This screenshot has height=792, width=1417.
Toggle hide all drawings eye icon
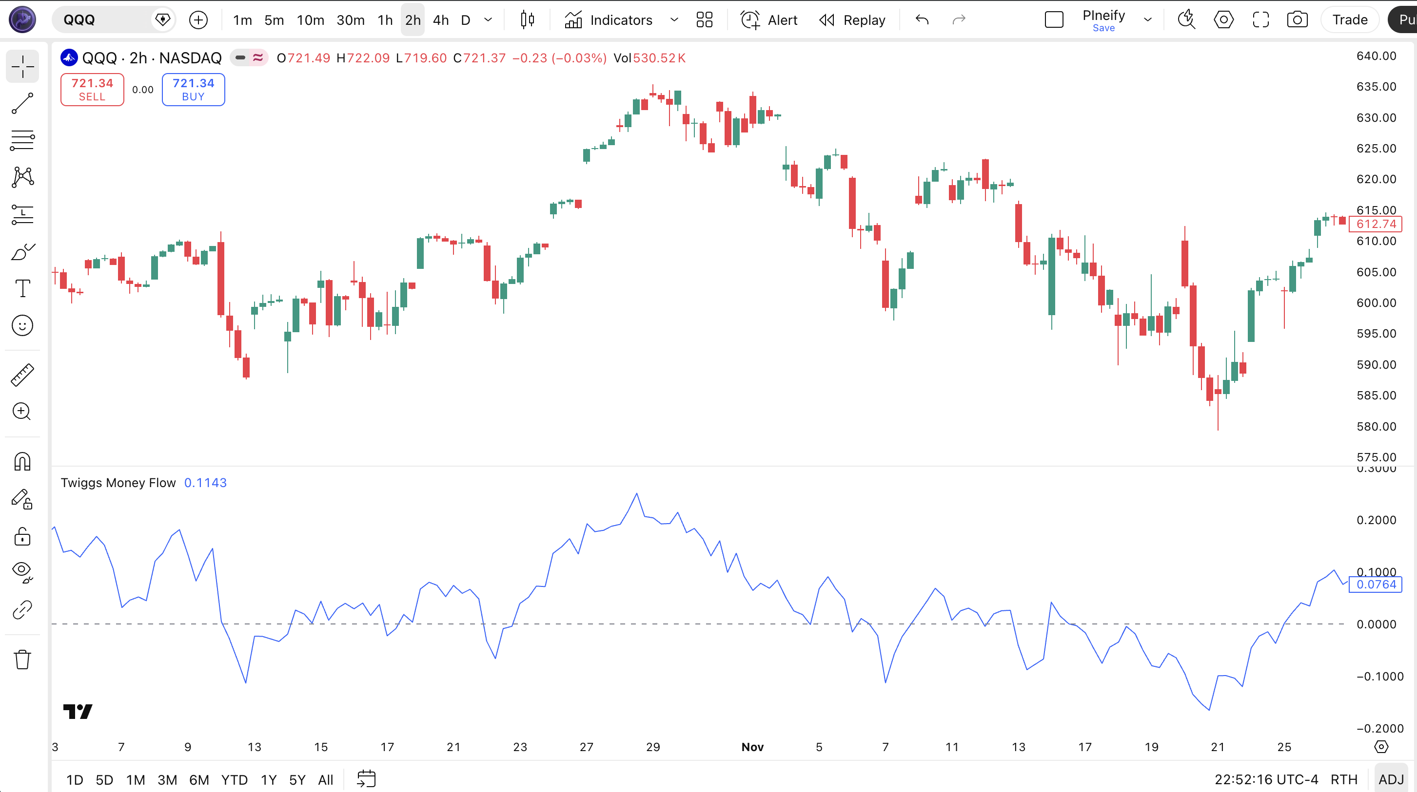tap(22, 573)
